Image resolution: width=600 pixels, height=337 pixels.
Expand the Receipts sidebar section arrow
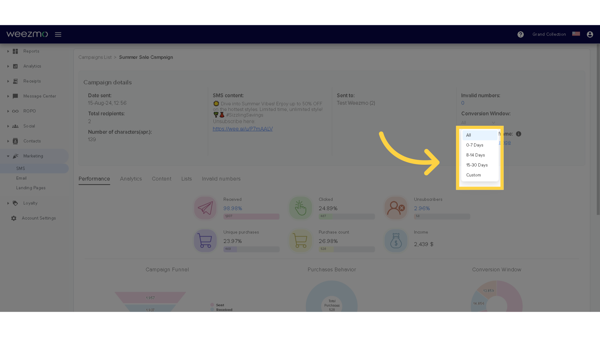tap(8, 81)
